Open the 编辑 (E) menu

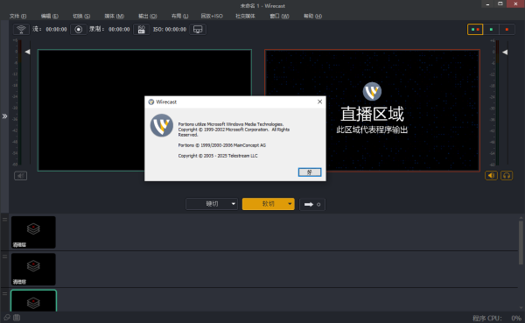pos(50,16)
